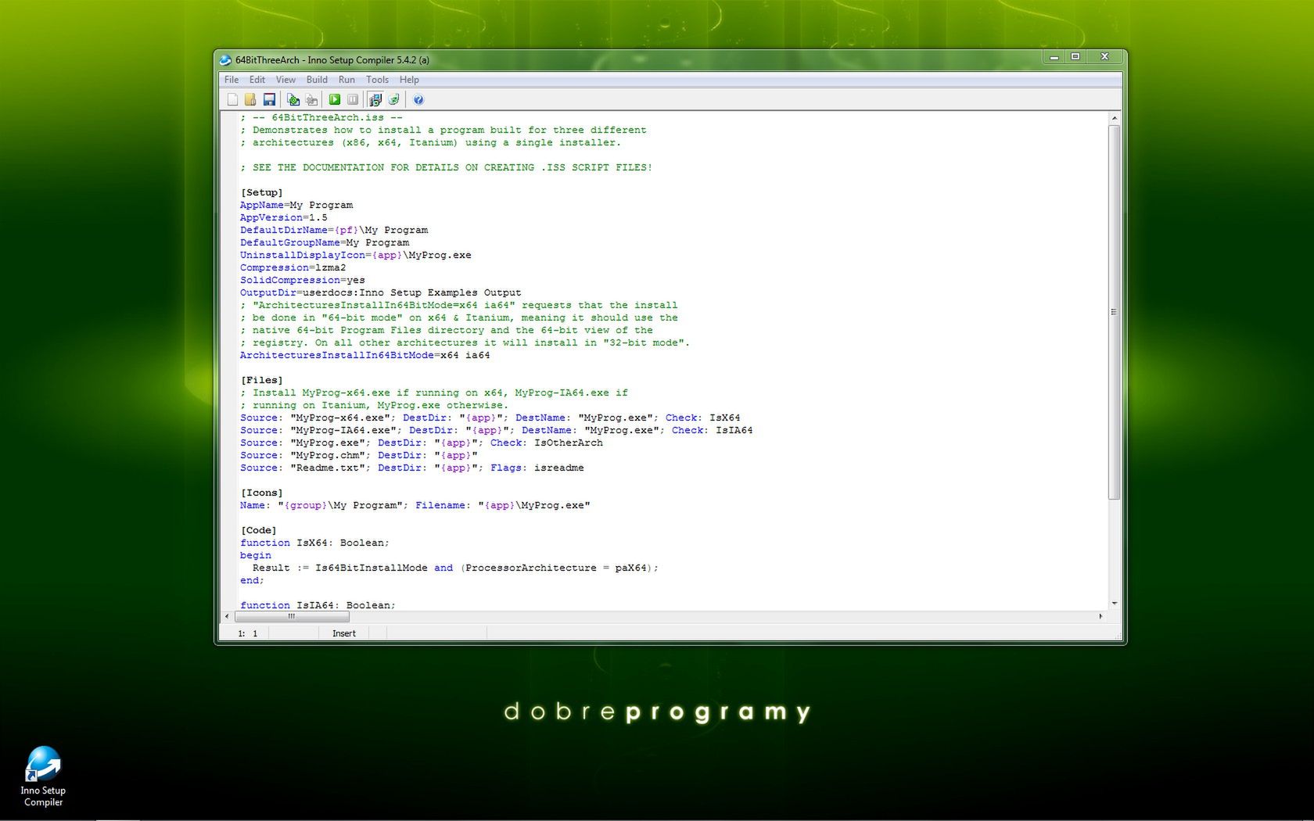Click the DefaultGroupName=My Program line
This screenshot has height=821, width=1314.
point(325,242)
